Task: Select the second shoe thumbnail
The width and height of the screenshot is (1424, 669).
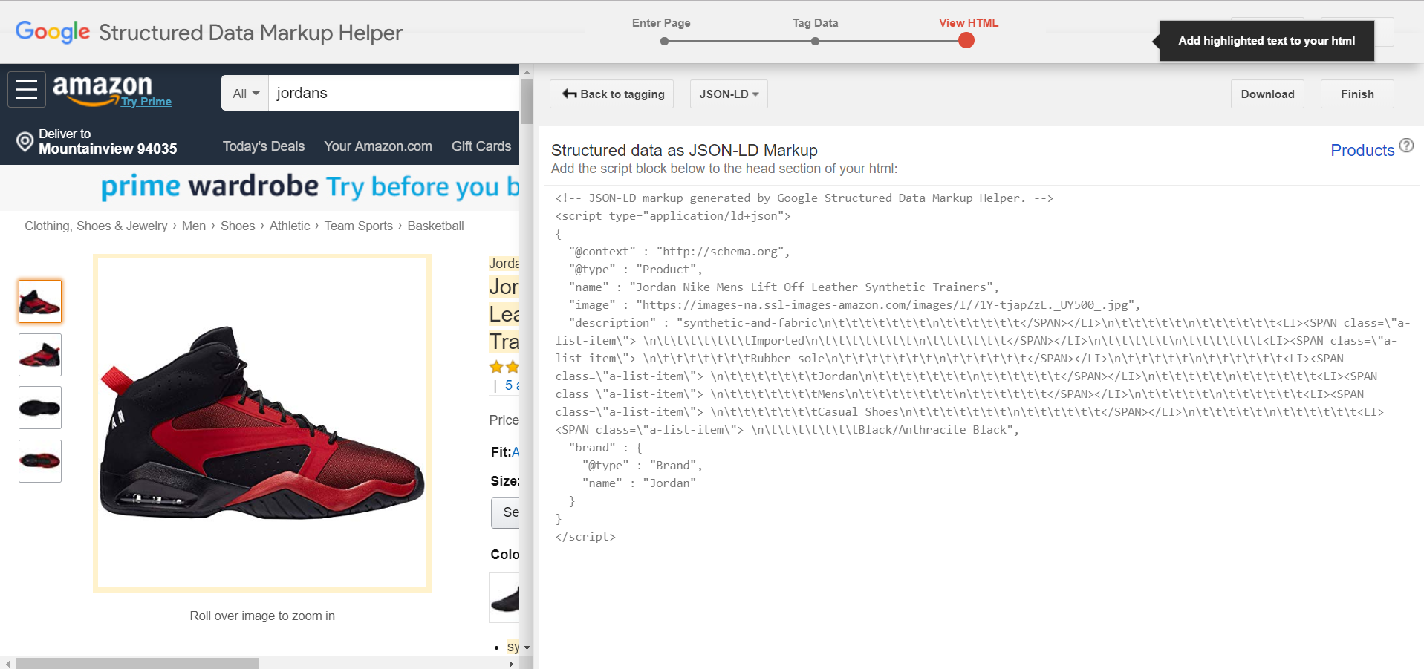Action: pyautogui.click(x=40, y=355)
